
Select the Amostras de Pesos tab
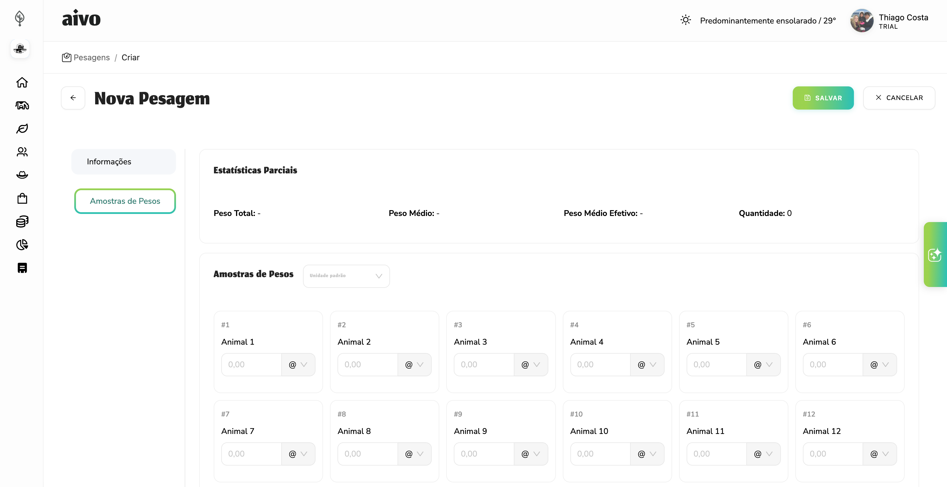tap(125, 201)
